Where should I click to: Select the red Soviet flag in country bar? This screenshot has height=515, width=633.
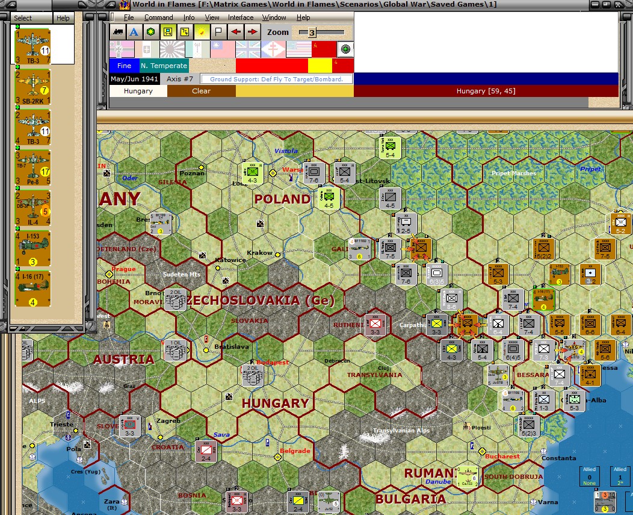point(324,49)
